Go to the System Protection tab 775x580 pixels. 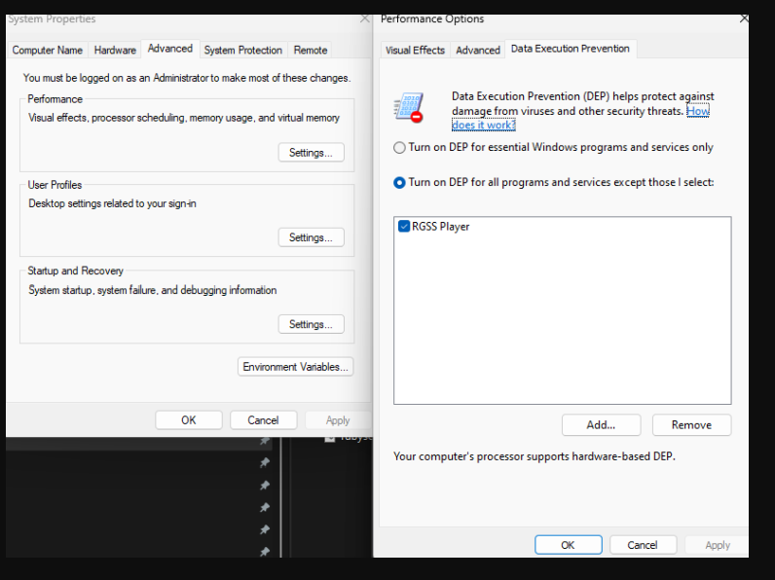(242, 50)
